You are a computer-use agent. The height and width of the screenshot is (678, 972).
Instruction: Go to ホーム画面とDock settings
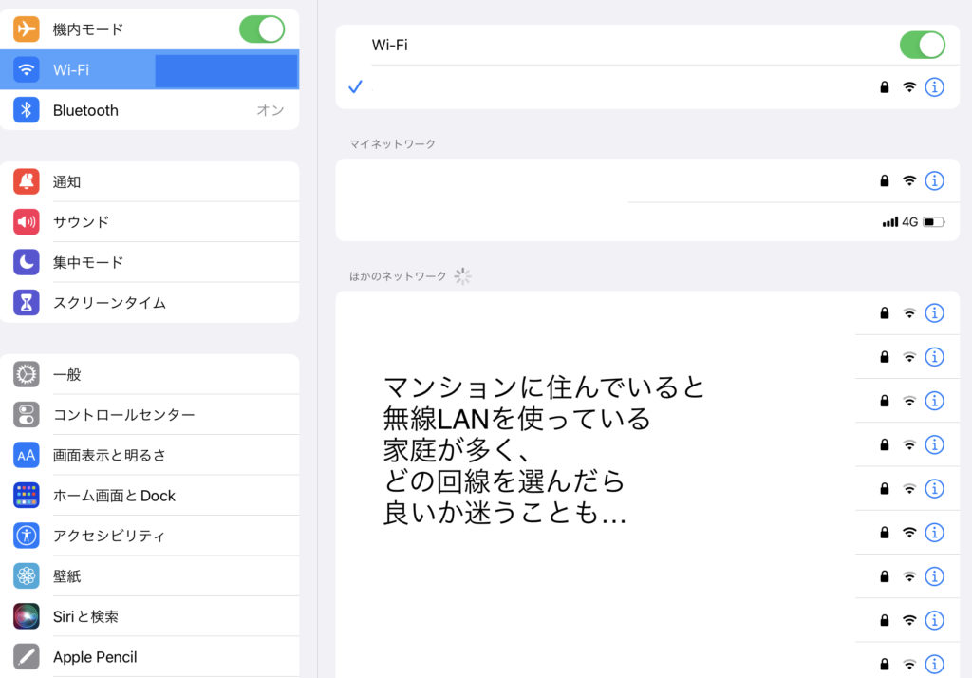[x=114, y=496]
